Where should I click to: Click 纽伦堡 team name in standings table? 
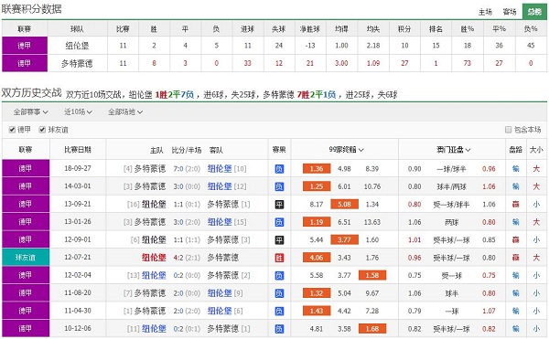coord(77,46)
